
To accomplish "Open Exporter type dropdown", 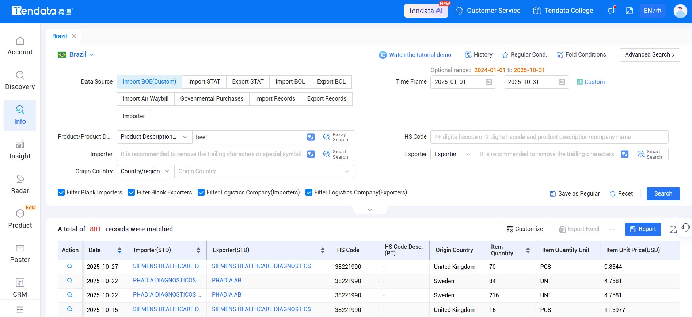I will pos(453,154).
